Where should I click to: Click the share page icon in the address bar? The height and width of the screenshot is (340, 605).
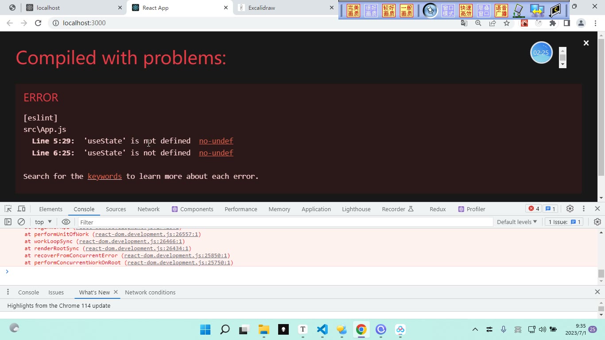[493, 23]
